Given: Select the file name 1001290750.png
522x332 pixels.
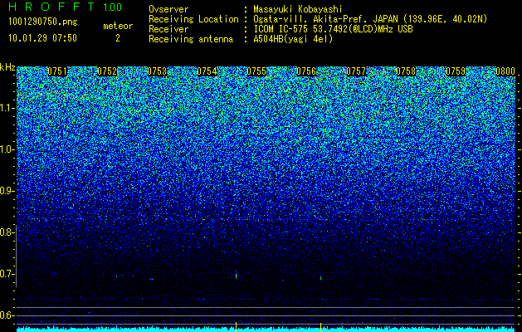Looking at the screenshot, I should tap(43, 22).
